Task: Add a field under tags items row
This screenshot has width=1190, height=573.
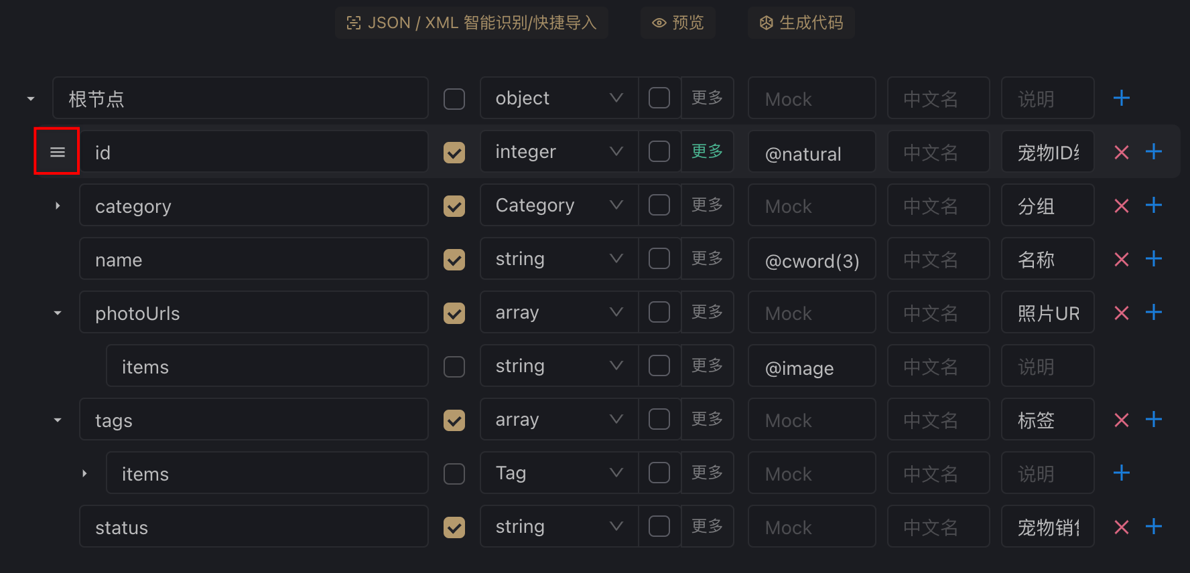Action: click(1122, 473)
